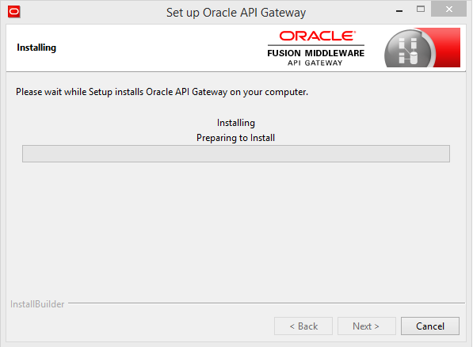Image resolution: width=473 pixels, height=347 pixels.
Task: Click the 'InstallBuilder' label
Action: pos(37,304)
